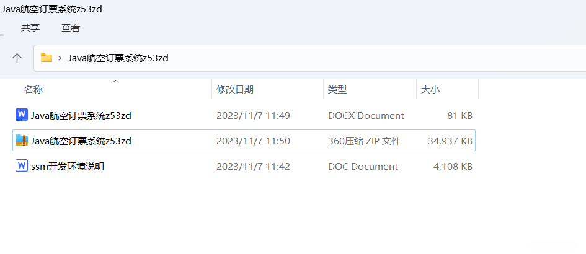The height and width of the screenshot is (254, 586).
Task: Collapse the sort arrow above 名称 column
Action: click(x=115, y=82)
